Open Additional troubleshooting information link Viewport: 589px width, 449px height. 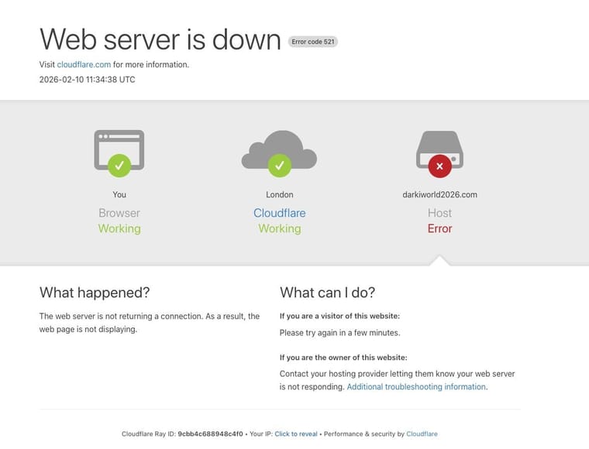pos(416,387)
